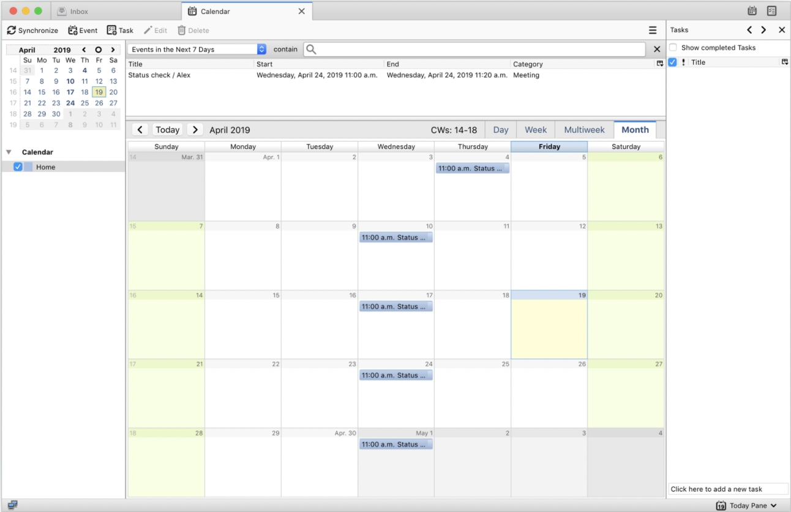Enable the Show completed Tasks checkbox
This screenshot has width=791, height=512.
(673, 47)
